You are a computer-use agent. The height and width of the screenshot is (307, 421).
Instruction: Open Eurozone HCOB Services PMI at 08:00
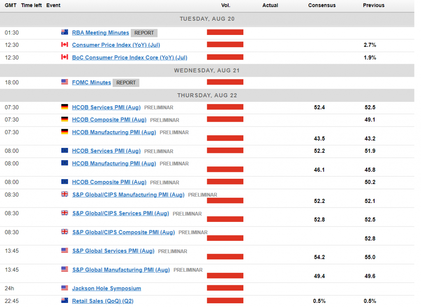coord(106,151)
